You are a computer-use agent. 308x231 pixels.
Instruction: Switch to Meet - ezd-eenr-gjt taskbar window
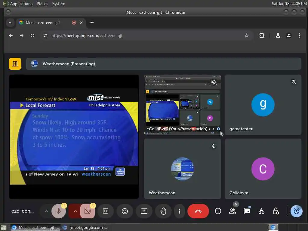coord(35,227)
